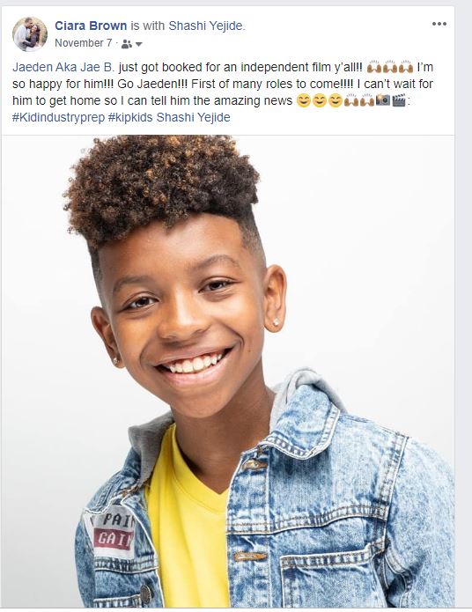
Task: Open the post options three-dot menu
Action: [439, 24]
